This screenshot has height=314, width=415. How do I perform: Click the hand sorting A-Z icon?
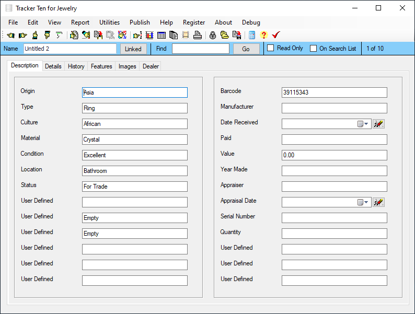[122, 35]
